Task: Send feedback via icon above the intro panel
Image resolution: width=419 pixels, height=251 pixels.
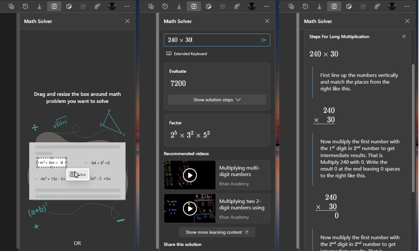Action: (97, 6)
